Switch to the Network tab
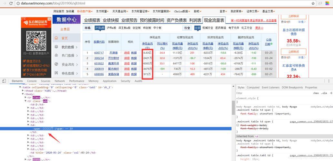Viewport: 333px width, 161px height. coord(60,81)
